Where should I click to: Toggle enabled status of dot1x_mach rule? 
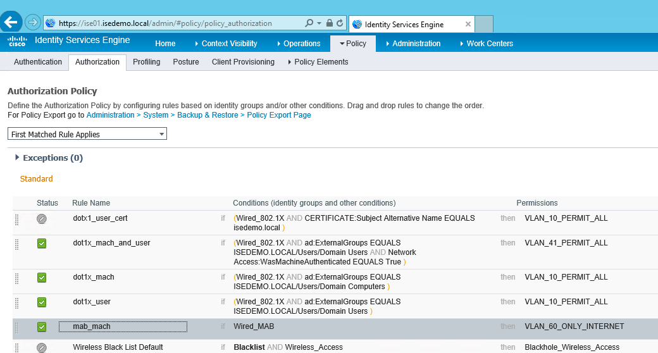tap(42, 278)
